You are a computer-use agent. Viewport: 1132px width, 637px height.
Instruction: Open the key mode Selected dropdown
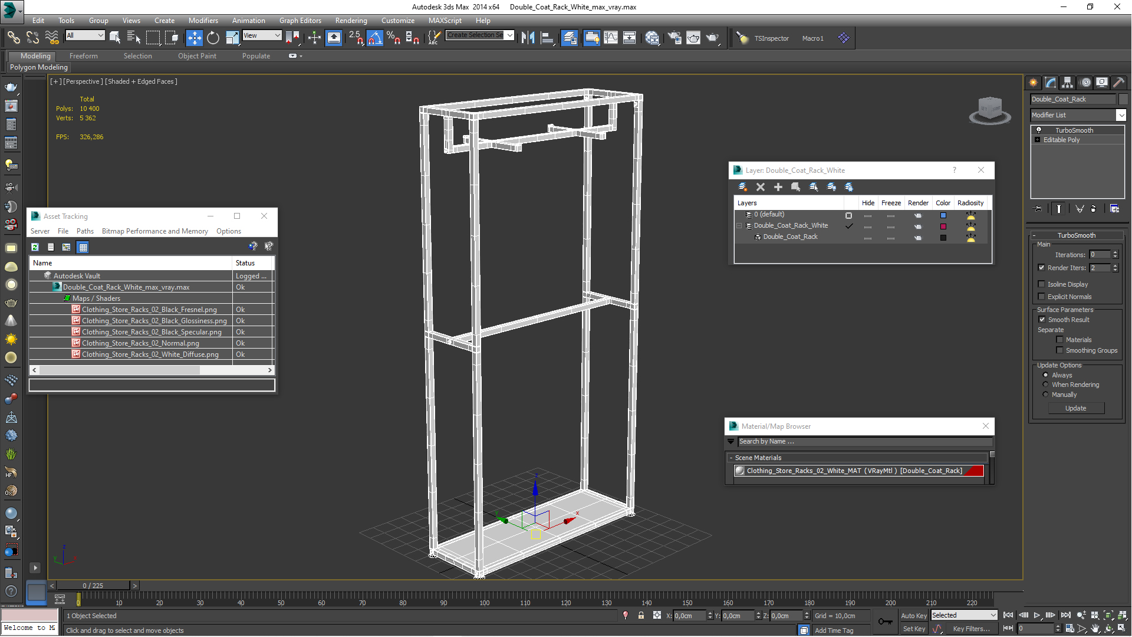[x=964, y=615]
